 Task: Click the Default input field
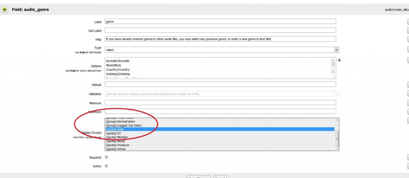pos(220,84)
